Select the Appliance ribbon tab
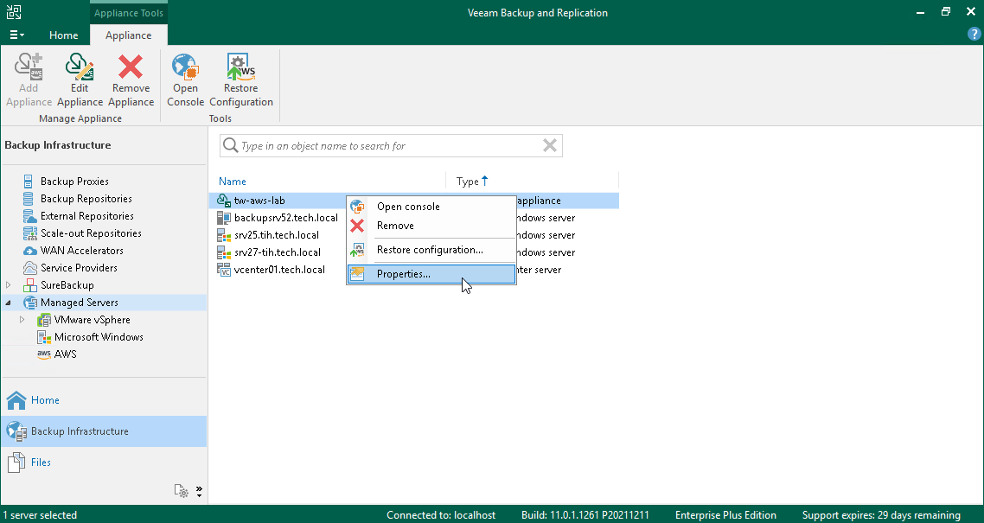The height and width of the screenshot is (523, 984). [x=128, y=35]
